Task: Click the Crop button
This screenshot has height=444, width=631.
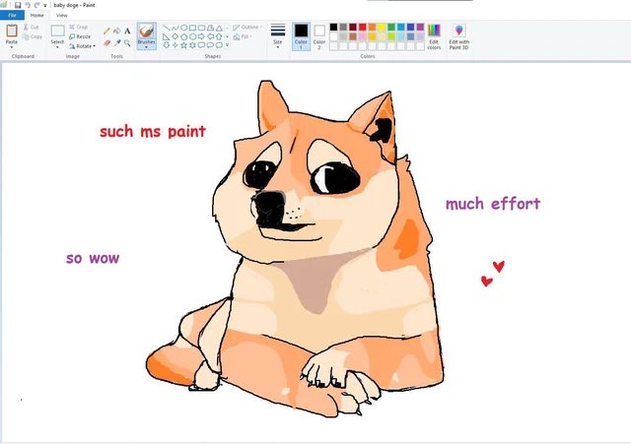Action: [79, 27]
